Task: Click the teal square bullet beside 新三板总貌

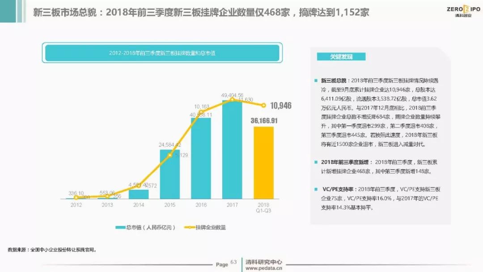Action: [316, 81]
